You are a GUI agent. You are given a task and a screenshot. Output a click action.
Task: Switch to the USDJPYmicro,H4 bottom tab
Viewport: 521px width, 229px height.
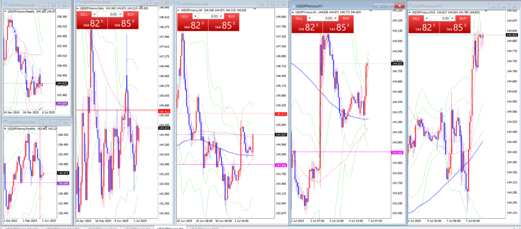pyautogui.click(x=137, y=227)
